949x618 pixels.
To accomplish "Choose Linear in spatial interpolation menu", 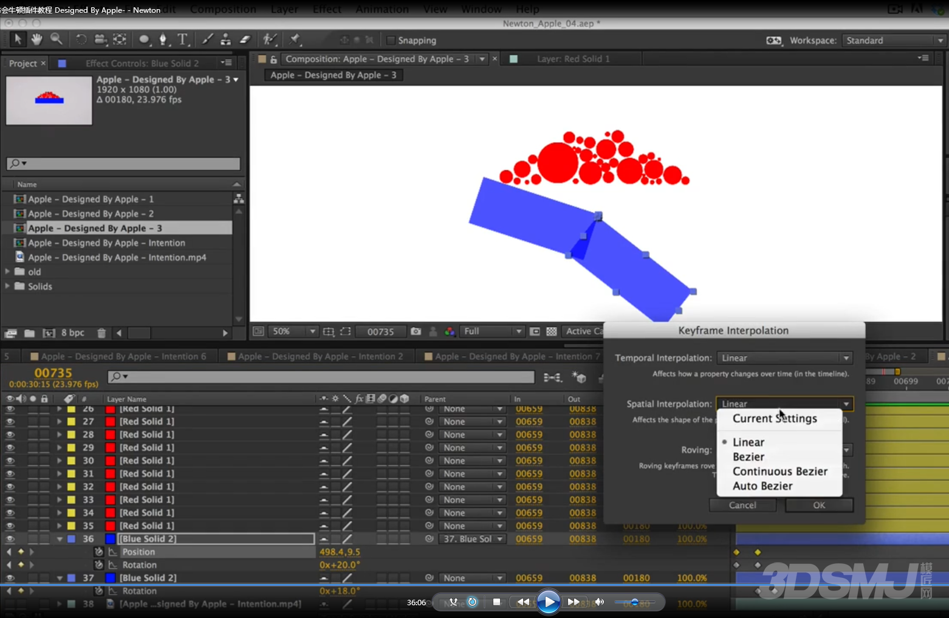I will (749, 442).
